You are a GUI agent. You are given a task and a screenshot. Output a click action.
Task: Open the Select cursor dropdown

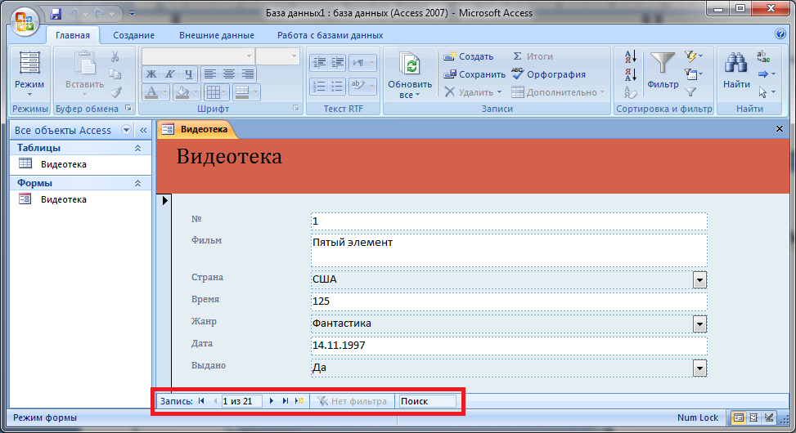coord(767,92)
